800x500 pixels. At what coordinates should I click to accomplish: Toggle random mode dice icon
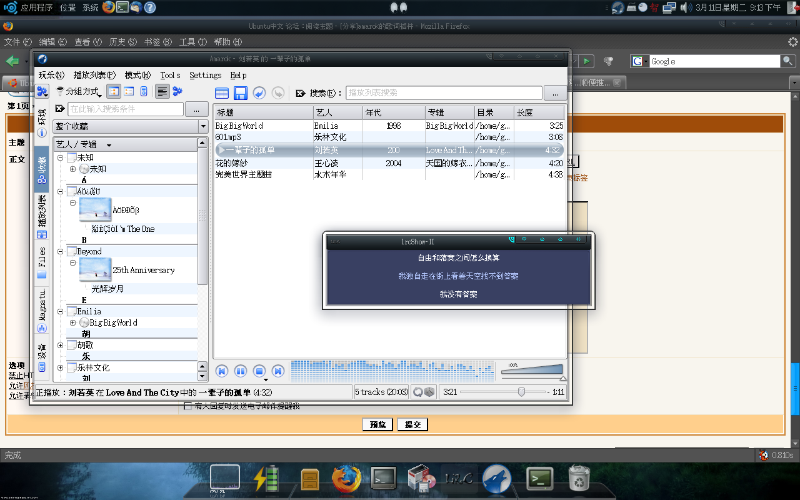tap(429, 392)
